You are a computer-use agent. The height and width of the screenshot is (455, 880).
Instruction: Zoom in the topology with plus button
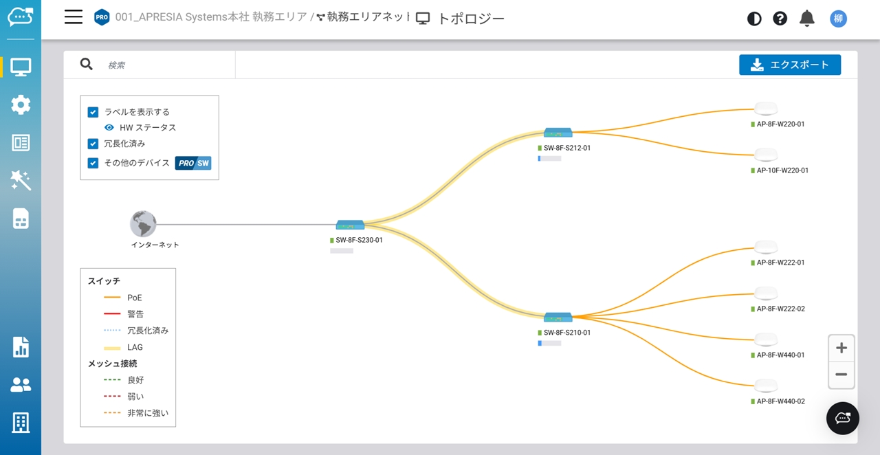click(841, 348)
